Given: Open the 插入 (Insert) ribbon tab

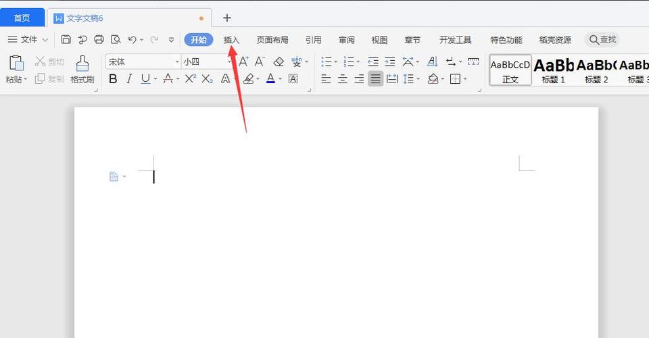Looking at the screenshot, I should (231, 40).
